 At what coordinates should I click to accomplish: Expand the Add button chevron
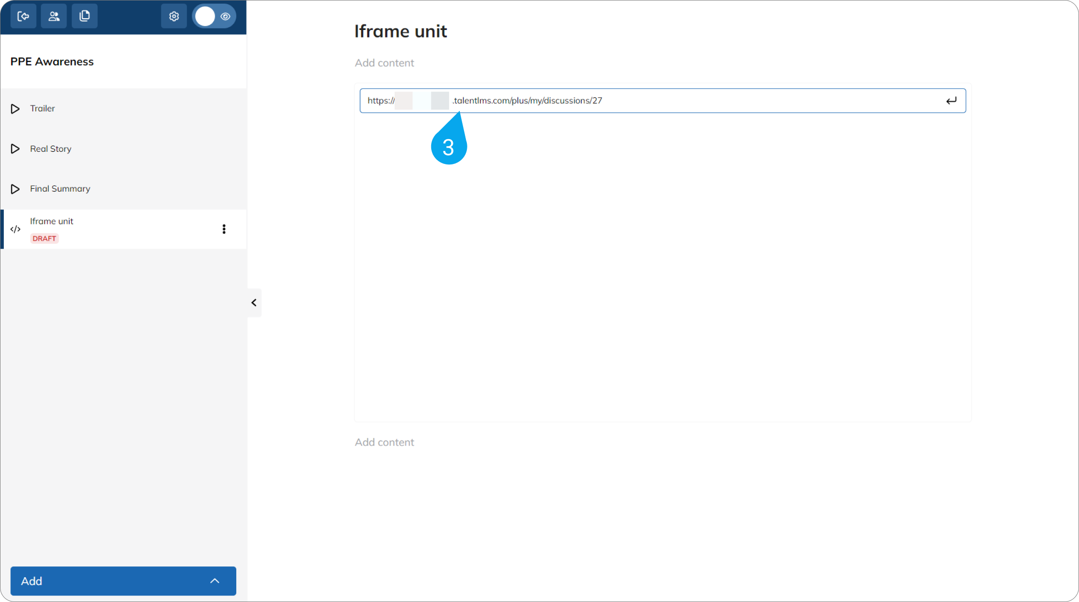(215, 581)
